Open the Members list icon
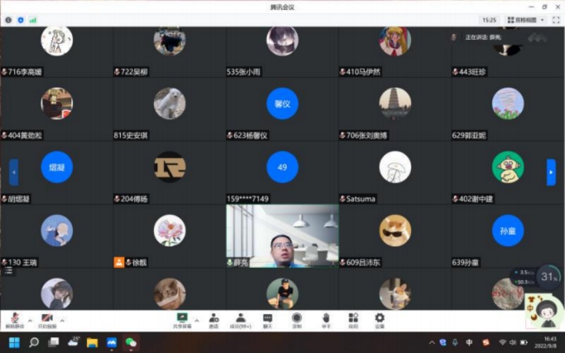Viewport: 565px width, 353px height. tap(240, 318)
